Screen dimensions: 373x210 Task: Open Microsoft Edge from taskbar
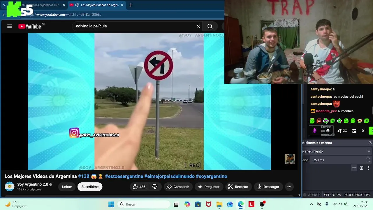coord(241,204)
